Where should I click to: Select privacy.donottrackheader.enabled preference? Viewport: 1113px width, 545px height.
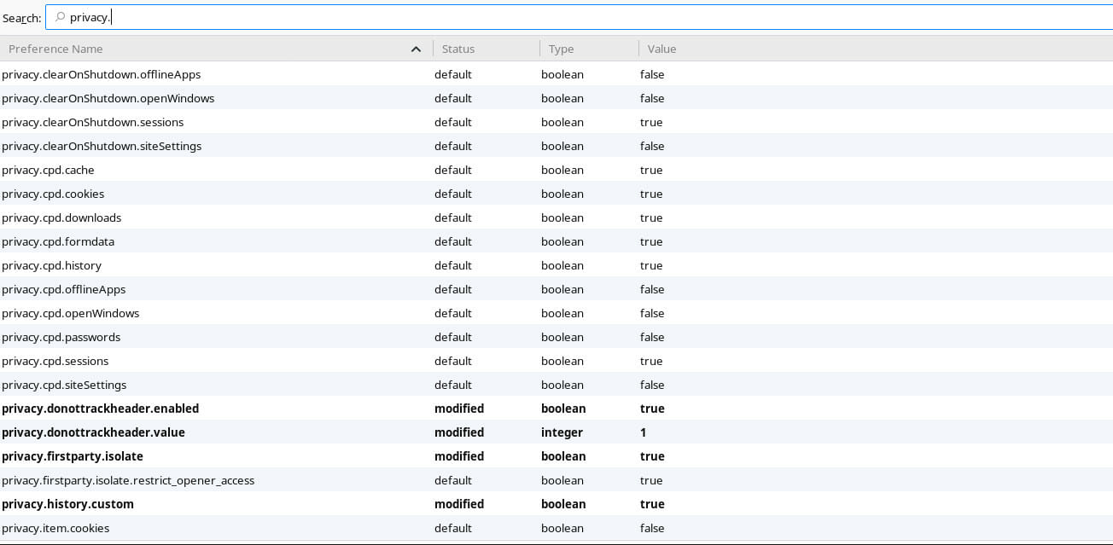[100, 409]
